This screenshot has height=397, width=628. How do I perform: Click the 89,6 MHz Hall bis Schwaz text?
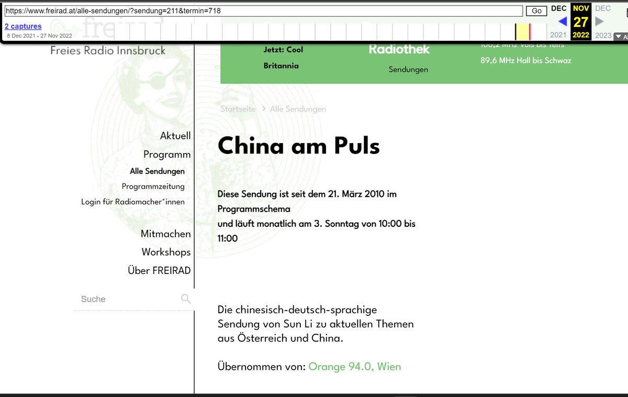point(526,60)
